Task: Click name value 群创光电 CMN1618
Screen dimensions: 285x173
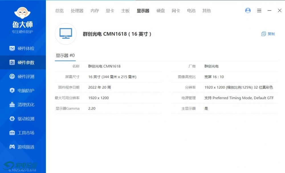Action: click(104, 66)
